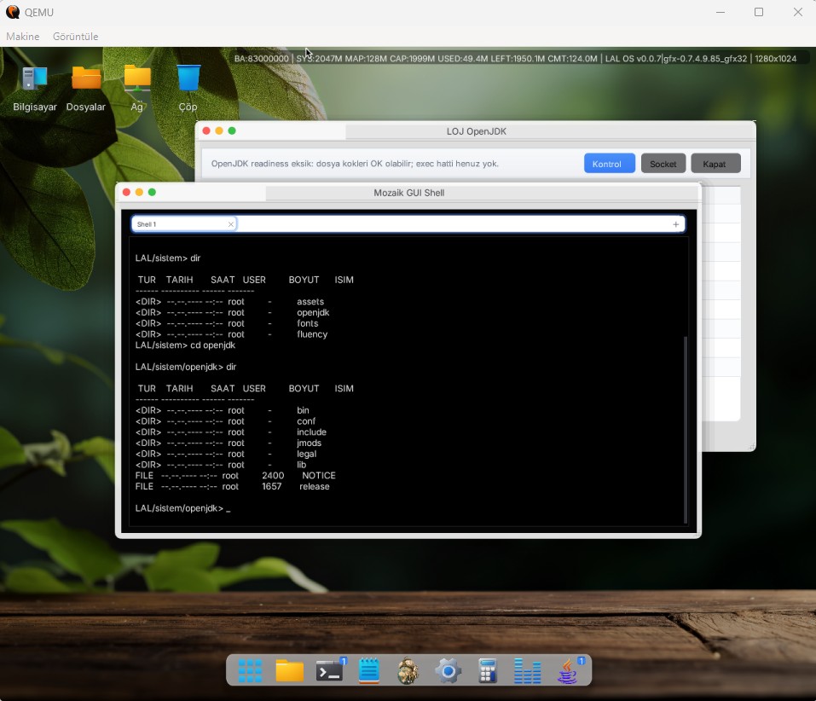
Task: Open the blue bars system monitor dock icon
Action: [x=527, y=670]
